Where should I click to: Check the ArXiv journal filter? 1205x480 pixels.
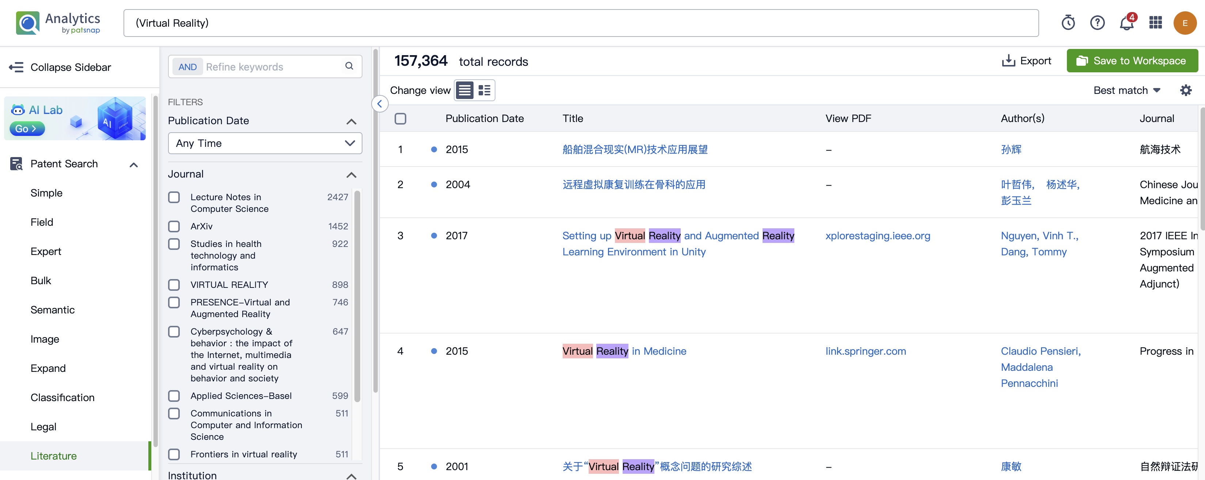[174, 226]
